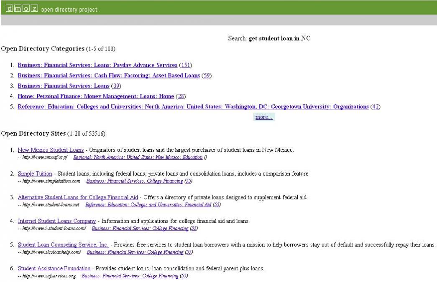
Task: Click the URL text http://www.simpletuition.com
Action: coord(51,181)
